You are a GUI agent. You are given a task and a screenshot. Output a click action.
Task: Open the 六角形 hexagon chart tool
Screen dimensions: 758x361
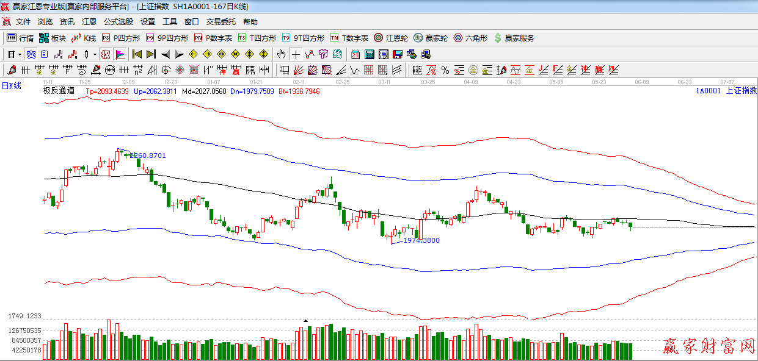pyautogui.click(x=470, y=38)
